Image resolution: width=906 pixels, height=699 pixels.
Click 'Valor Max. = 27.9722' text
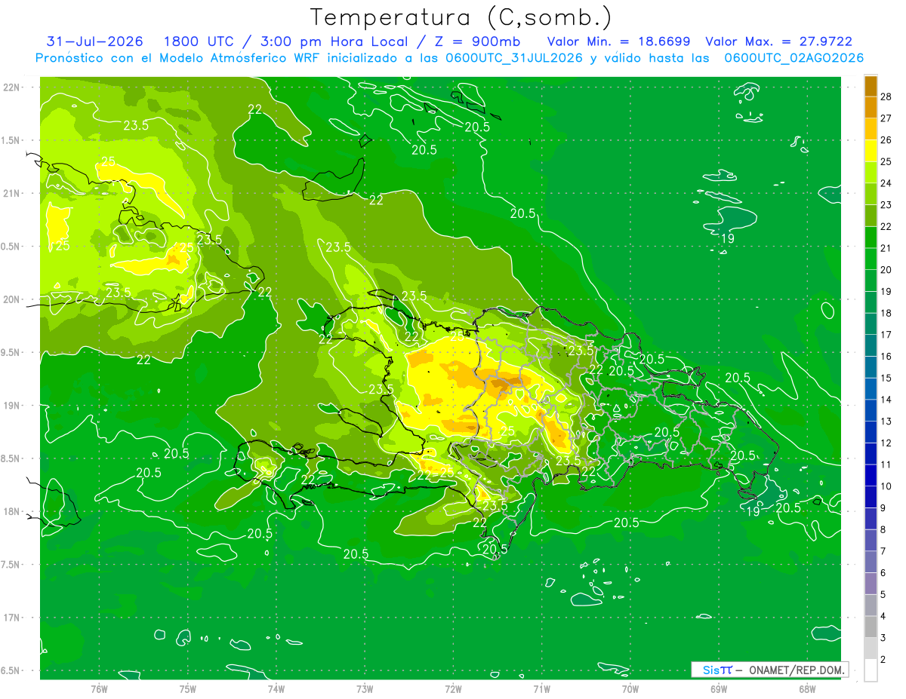tap(778, 41)
